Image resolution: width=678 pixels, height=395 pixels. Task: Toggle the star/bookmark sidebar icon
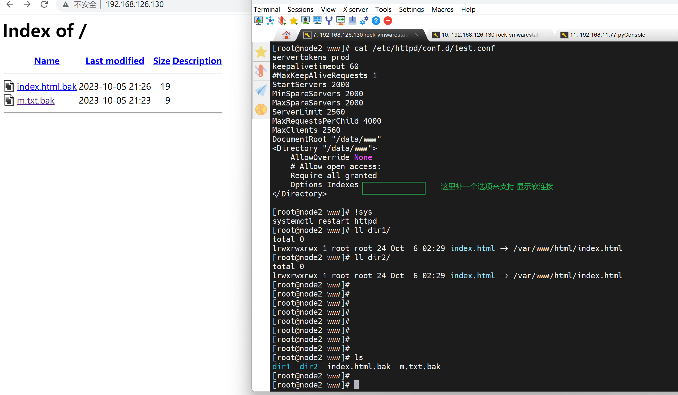261,52
